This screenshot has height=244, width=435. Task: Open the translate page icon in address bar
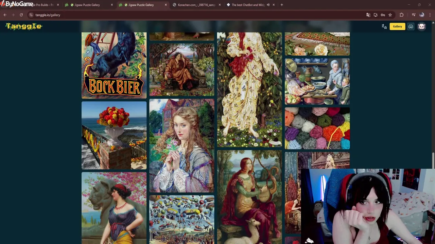[368, 15]
